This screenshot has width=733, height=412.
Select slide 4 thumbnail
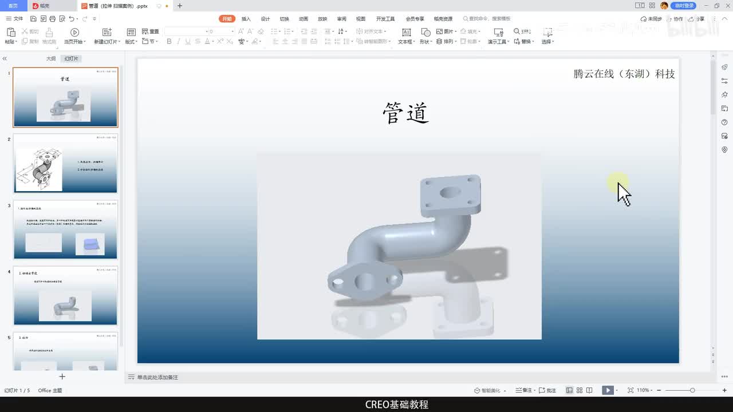coord(65,296)
